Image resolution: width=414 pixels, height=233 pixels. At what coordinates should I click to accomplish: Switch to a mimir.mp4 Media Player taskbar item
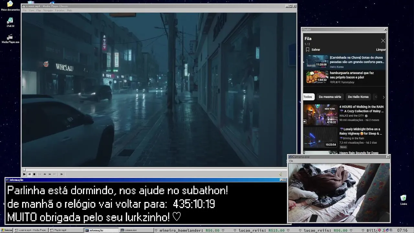point(31,230)
